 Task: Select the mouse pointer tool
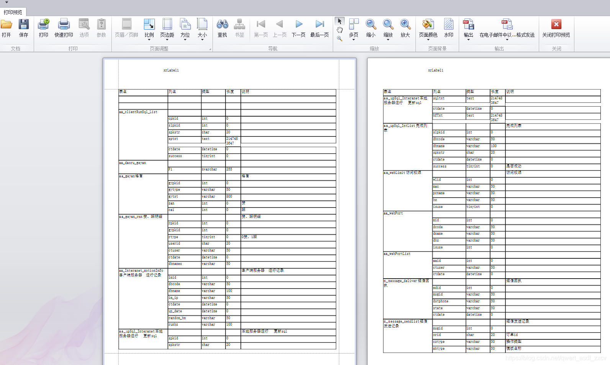[x=340, y=21]
